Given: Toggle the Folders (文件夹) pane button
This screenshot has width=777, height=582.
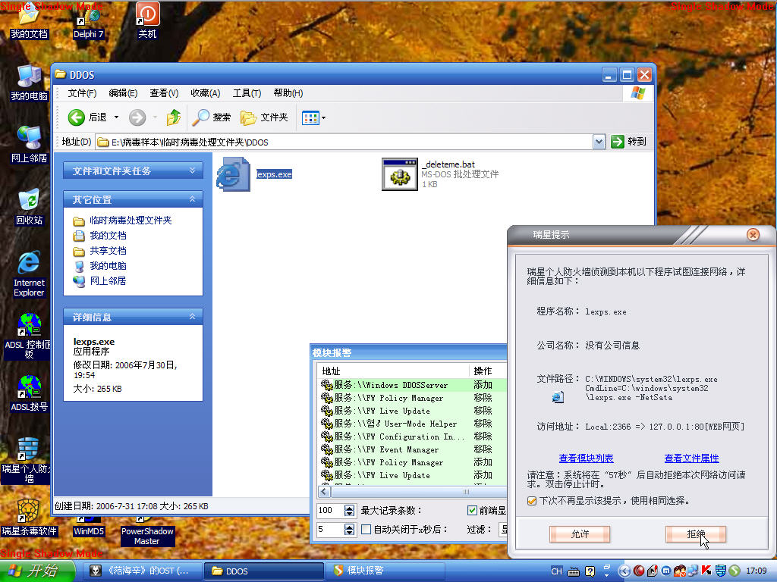Looking at the screenshot, I should coord(264,117).
